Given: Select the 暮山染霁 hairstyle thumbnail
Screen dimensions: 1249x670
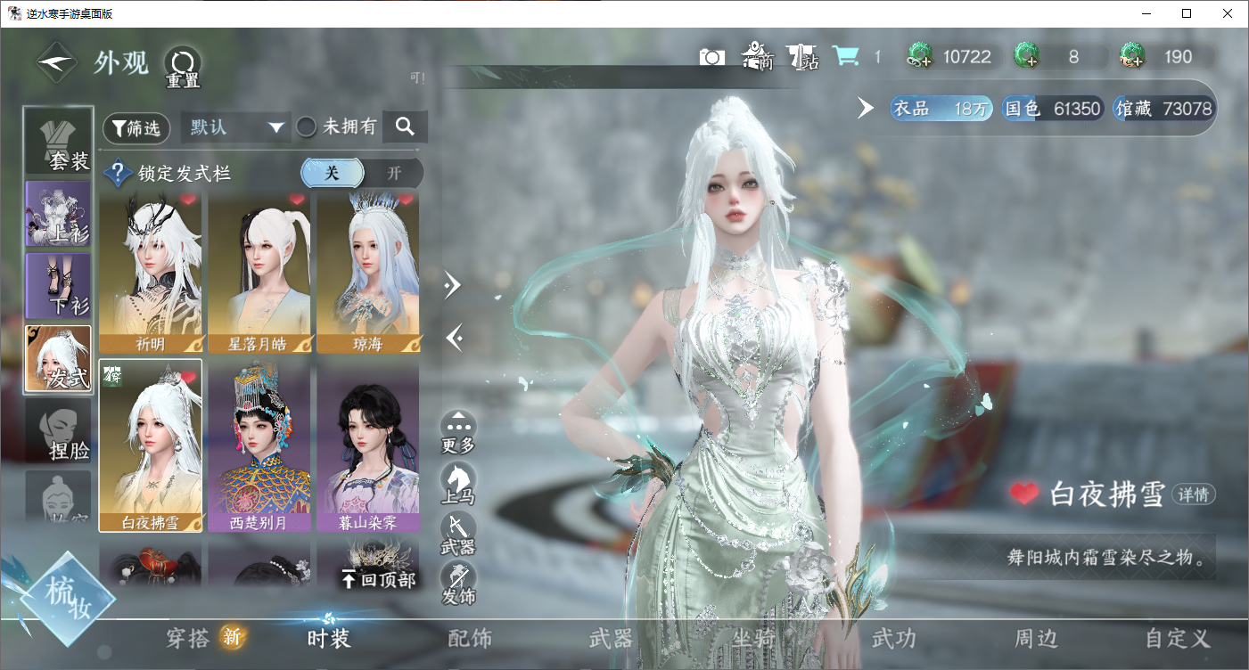Looking at the screenshot, I should click(368, 445).
